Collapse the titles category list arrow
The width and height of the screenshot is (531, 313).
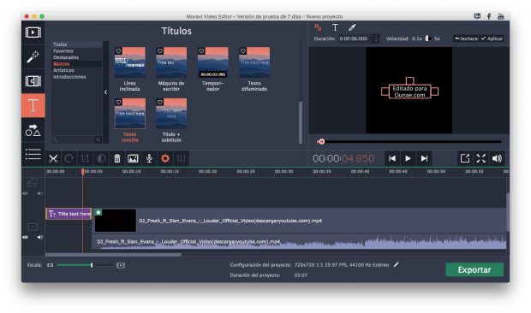pyautogui.click(x=105, y=92)
